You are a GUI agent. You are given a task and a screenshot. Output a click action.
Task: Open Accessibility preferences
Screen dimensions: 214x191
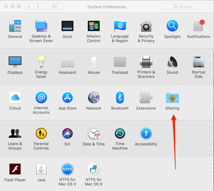tap(146, 133)
